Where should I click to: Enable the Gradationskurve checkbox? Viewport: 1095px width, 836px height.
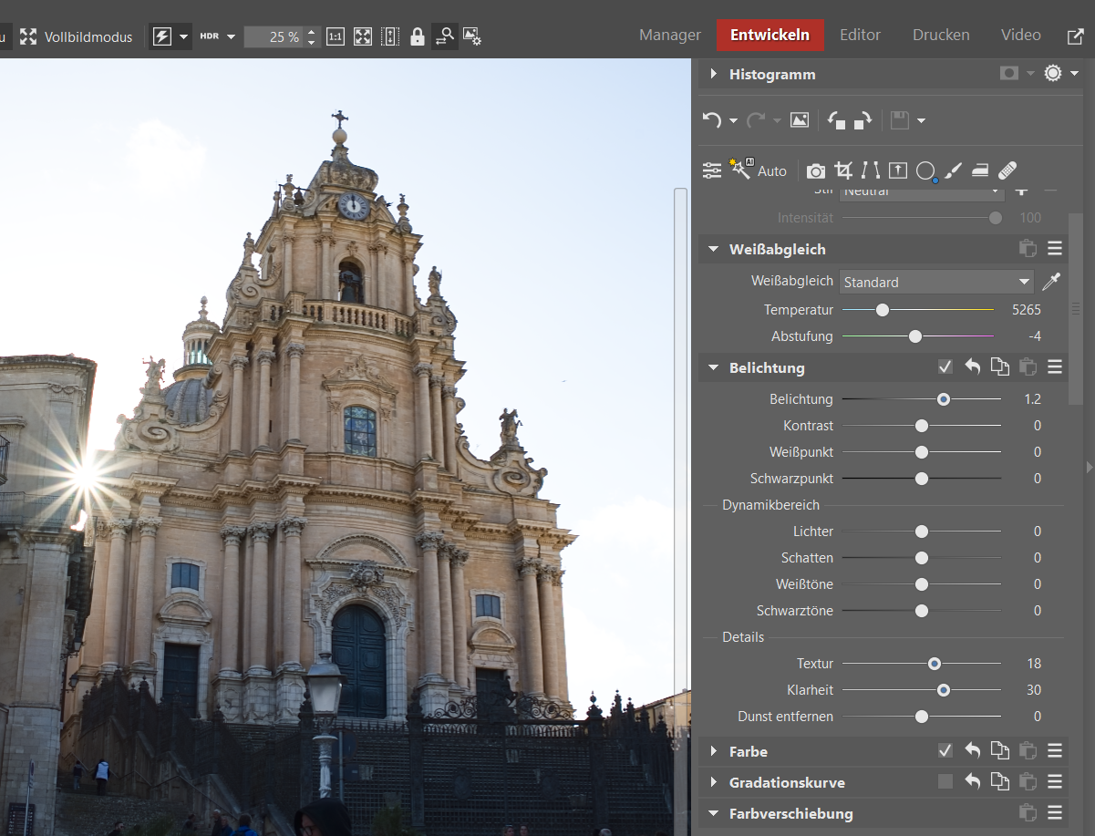pos(945,782)
